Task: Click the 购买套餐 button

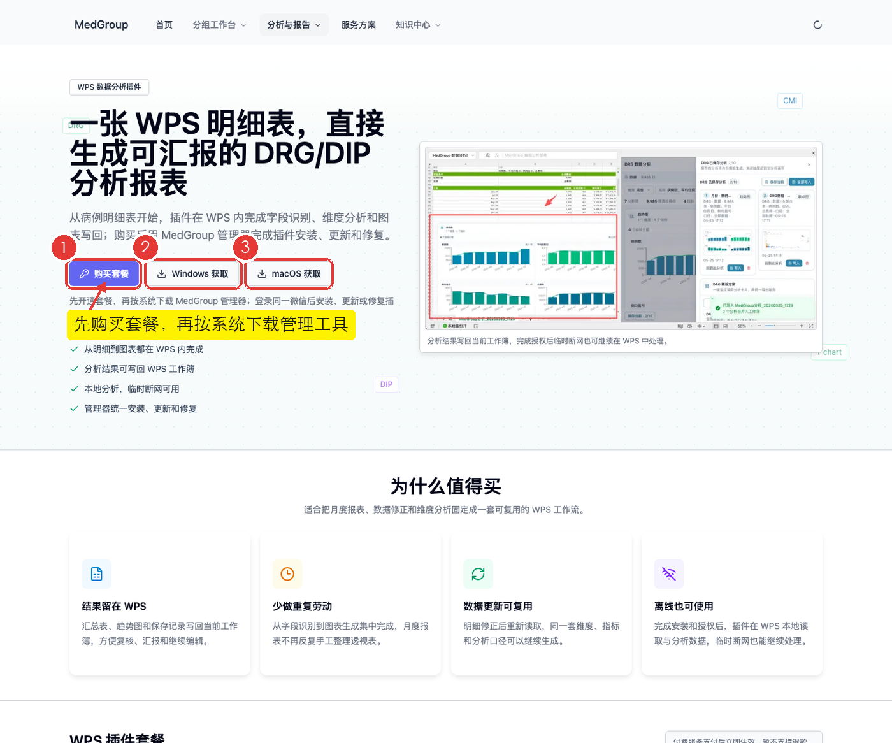Action: pos(104,274)
